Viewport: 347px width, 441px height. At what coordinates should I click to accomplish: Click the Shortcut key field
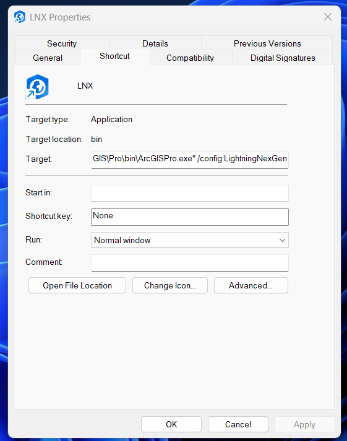(190, 216)
